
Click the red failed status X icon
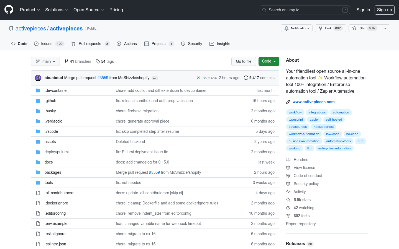[198, 78]
